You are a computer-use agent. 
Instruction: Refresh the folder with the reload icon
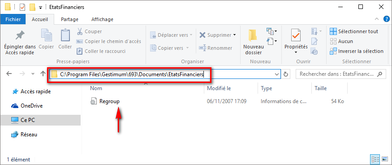pyautogui.click(x=286, y=74)
